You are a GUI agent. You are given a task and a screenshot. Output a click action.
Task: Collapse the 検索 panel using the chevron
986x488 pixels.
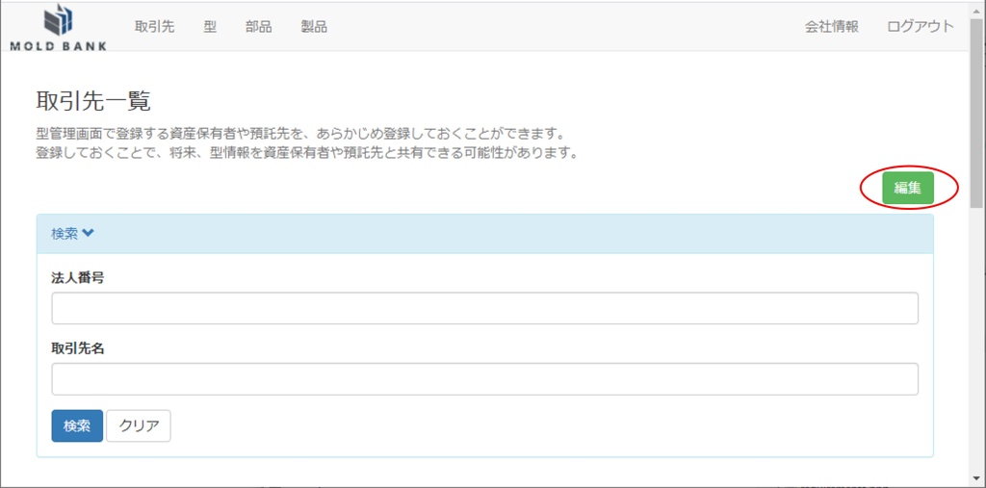tap(89, 233)
